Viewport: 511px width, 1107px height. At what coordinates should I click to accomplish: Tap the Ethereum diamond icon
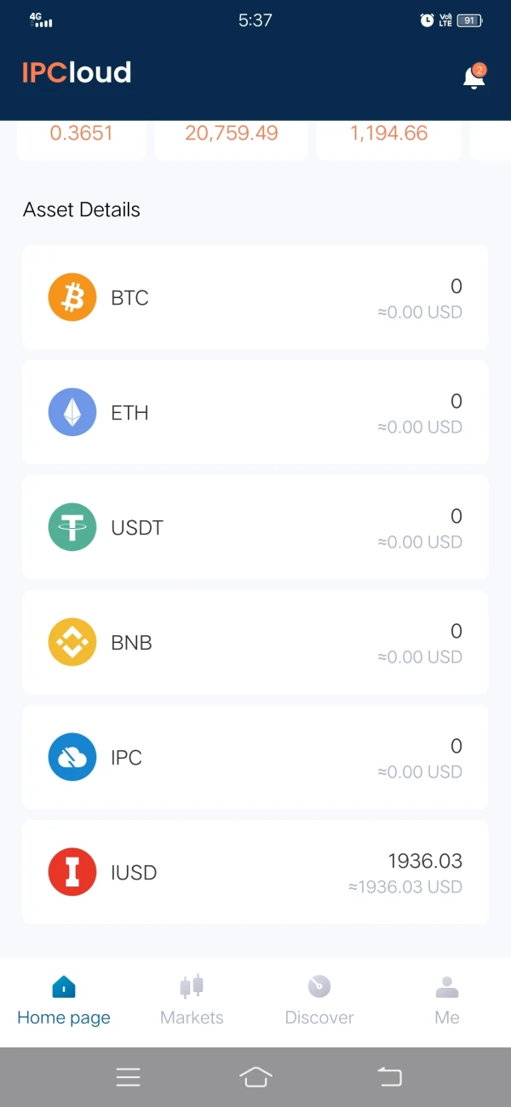[x=72, y=412]
